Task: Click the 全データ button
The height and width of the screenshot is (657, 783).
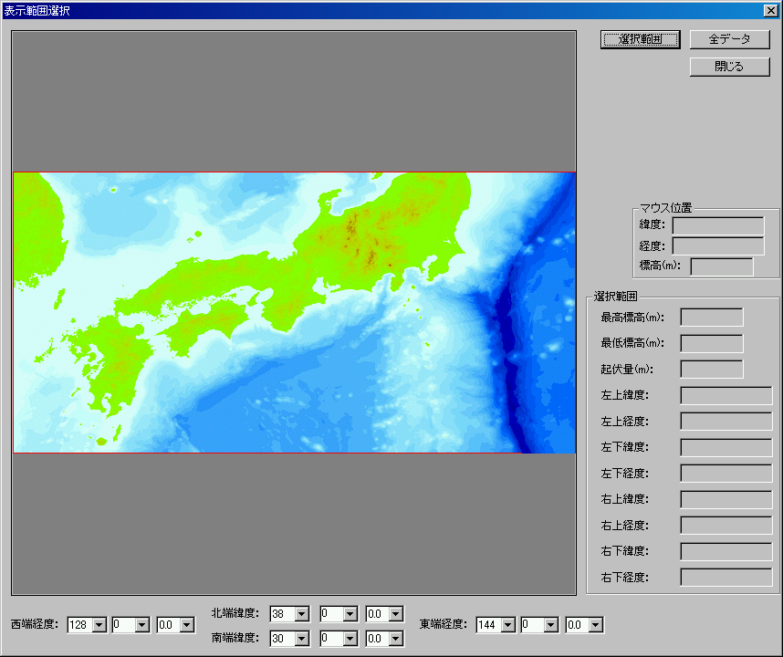Action: coord(729,39)
